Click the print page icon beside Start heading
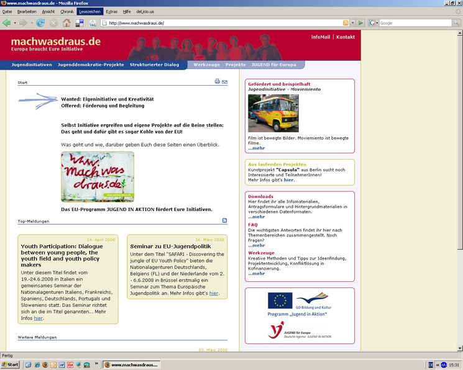463x370 pixels. (218, 81)
